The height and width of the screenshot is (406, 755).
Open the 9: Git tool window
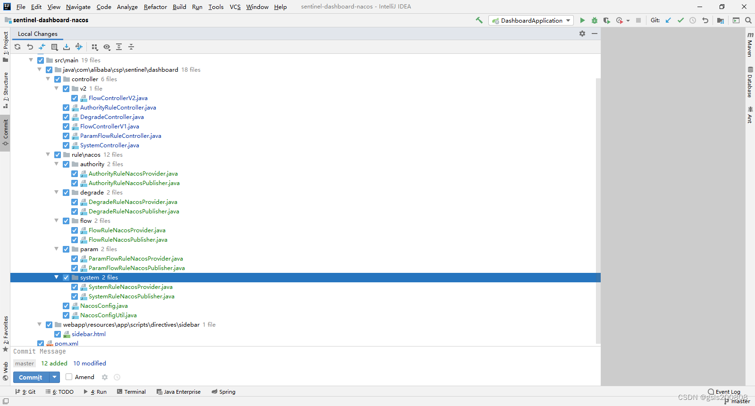point(25,392)
